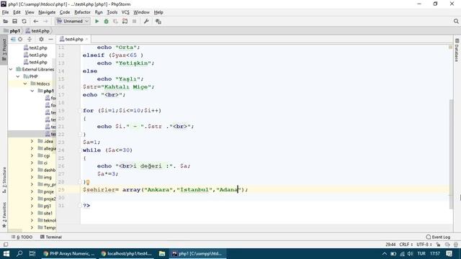
Task: Hide the Project panel with minus icon
Action: tap(50, 39)
